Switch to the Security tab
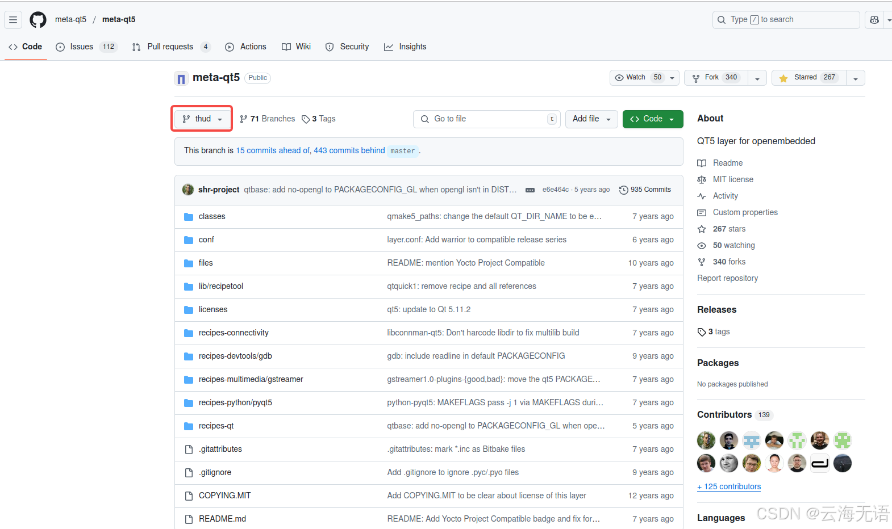892x529 pixels. click(347, 47)
